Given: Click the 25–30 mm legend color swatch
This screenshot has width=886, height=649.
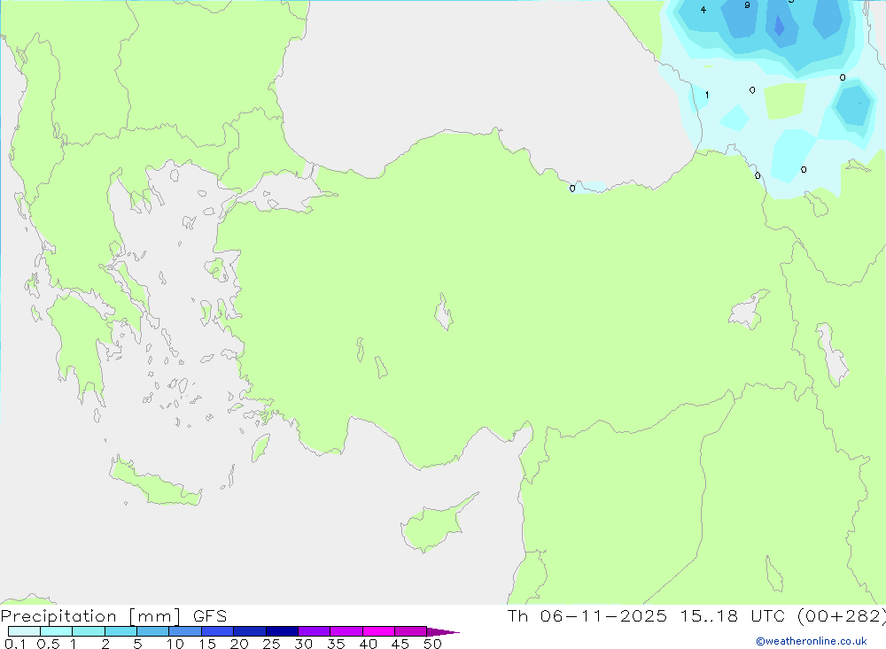Looking at the screenshot, I should point(282,631).
